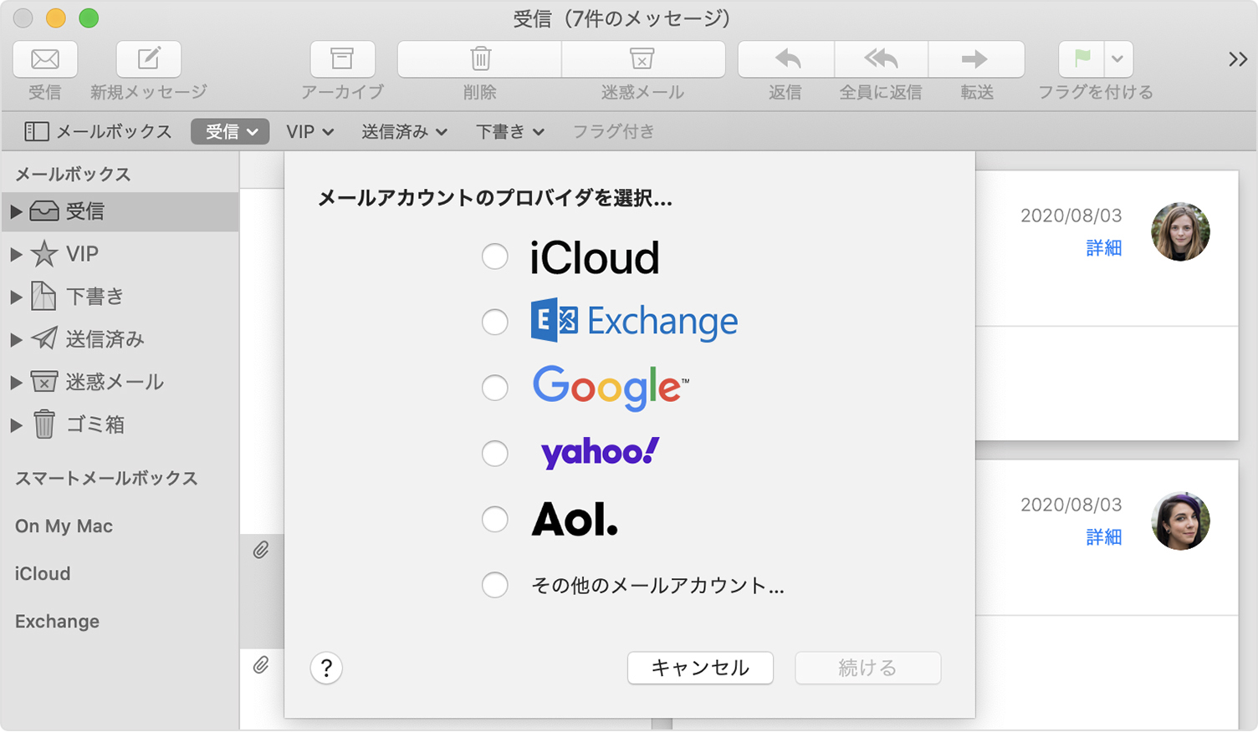Click the メールボックス sidebar header text
This screenshot has width=1258, height=732.
[74, 174]
